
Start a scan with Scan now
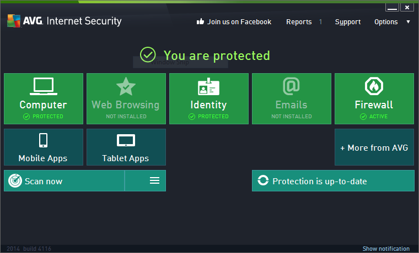click(x=64, y=181)
